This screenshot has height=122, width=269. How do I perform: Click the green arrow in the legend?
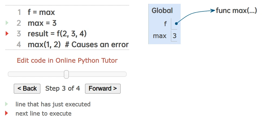click(7, 104)
